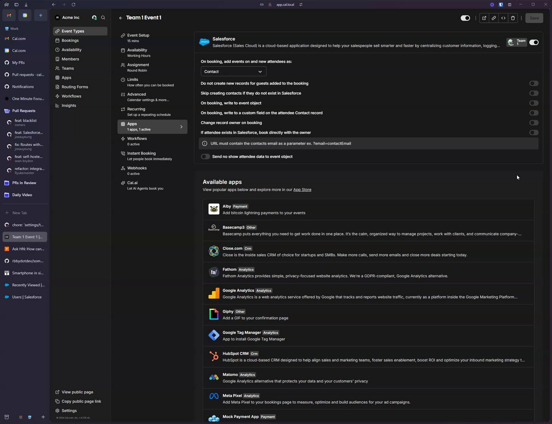Expand Apps section chevron
This screenshot has width=552, height=424.
(181, 127)
